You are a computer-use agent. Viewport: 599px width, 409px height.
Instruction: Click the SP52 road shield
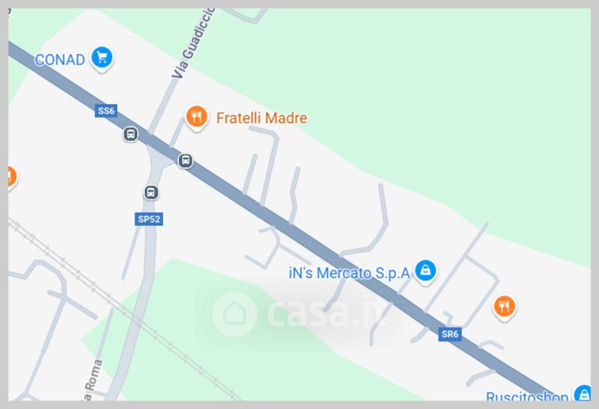pyautogui.click(x=149, y=219)
